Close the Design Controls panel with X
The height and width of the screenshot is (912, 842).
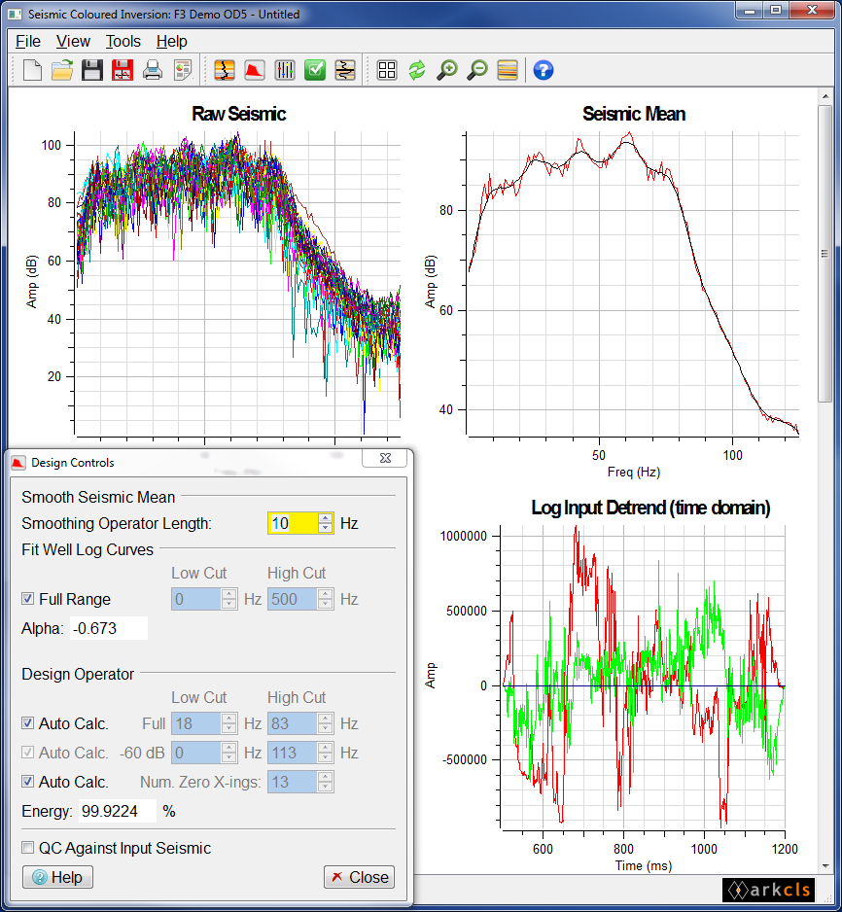(x=385, y=458)
